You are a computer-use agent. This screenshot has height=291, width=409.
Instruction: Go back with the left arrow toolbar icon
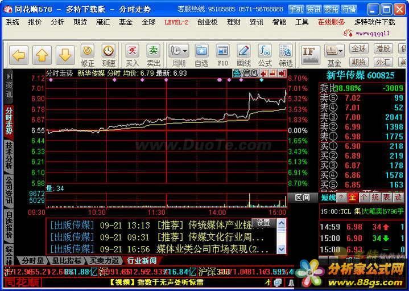tap(19, 55)
